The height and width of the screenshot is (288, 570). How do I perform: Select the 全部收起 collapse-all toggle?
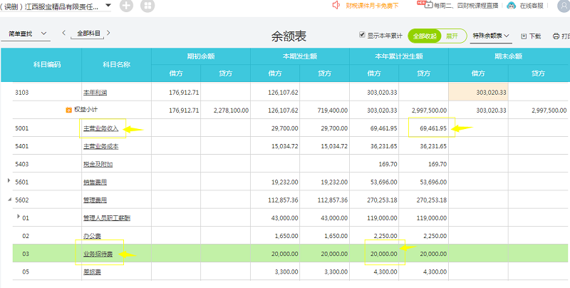(425, 36)
